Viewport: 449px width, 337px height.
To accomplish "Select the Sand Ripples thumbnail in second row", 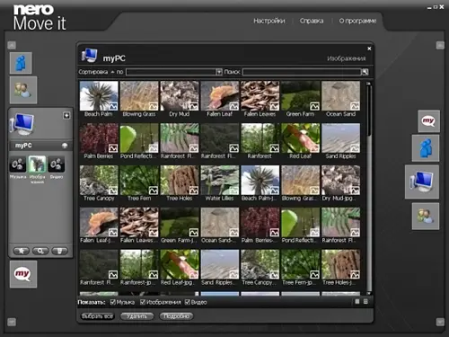I will tap(341, 138).
